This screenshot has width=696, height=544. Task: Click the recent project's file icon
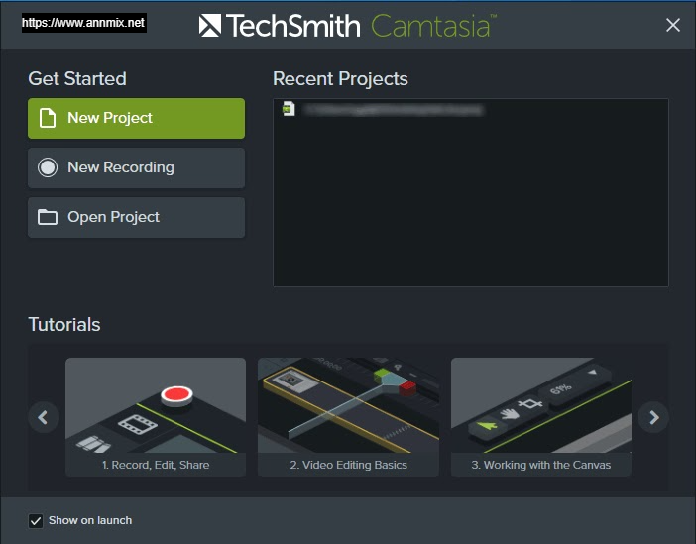(x=289, y=109)
